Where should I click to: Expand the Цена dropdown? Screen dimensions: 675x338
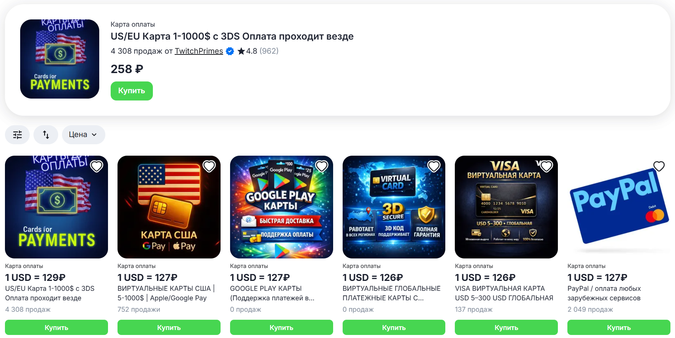pos(84,135)
